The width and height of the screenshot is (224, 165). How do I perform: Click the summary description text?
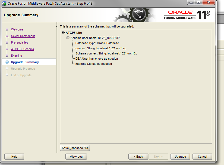point(97,26)
